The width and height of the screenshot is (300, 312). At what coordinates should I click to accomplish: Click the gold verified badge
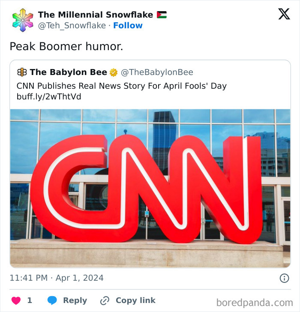114,72
